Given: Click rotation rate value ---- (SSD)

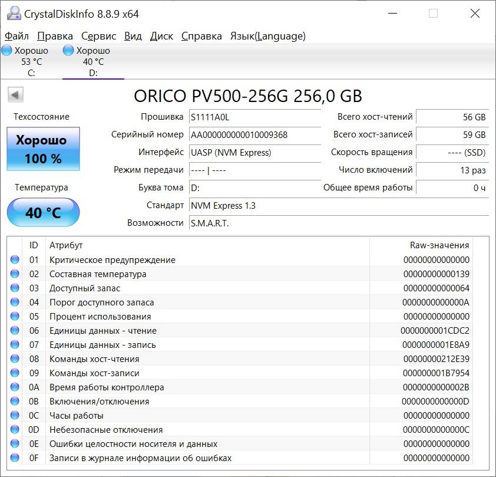Looking at the screenshot, I should 452,153.
